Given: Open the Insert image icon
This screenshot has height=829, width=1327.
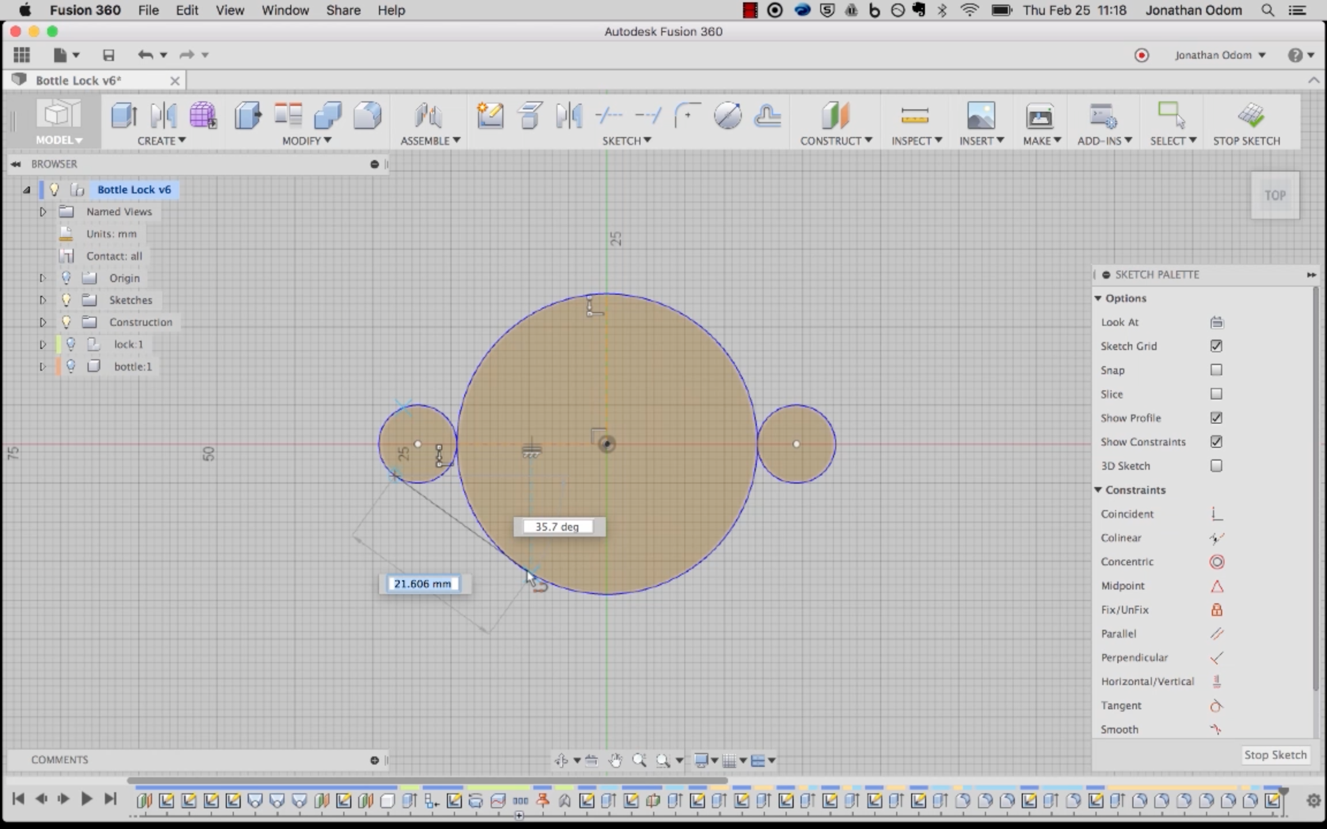Looking at the screenshot, I should [x=981, y=116].
